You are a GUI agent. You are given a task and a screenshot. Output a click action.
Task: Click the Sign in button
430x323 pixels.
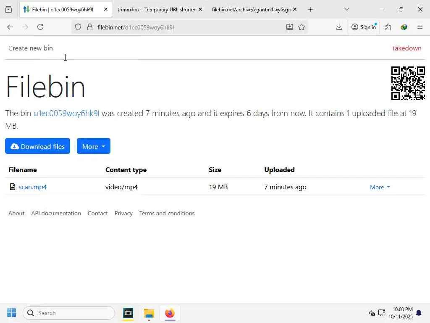click(x=364, y=27)
